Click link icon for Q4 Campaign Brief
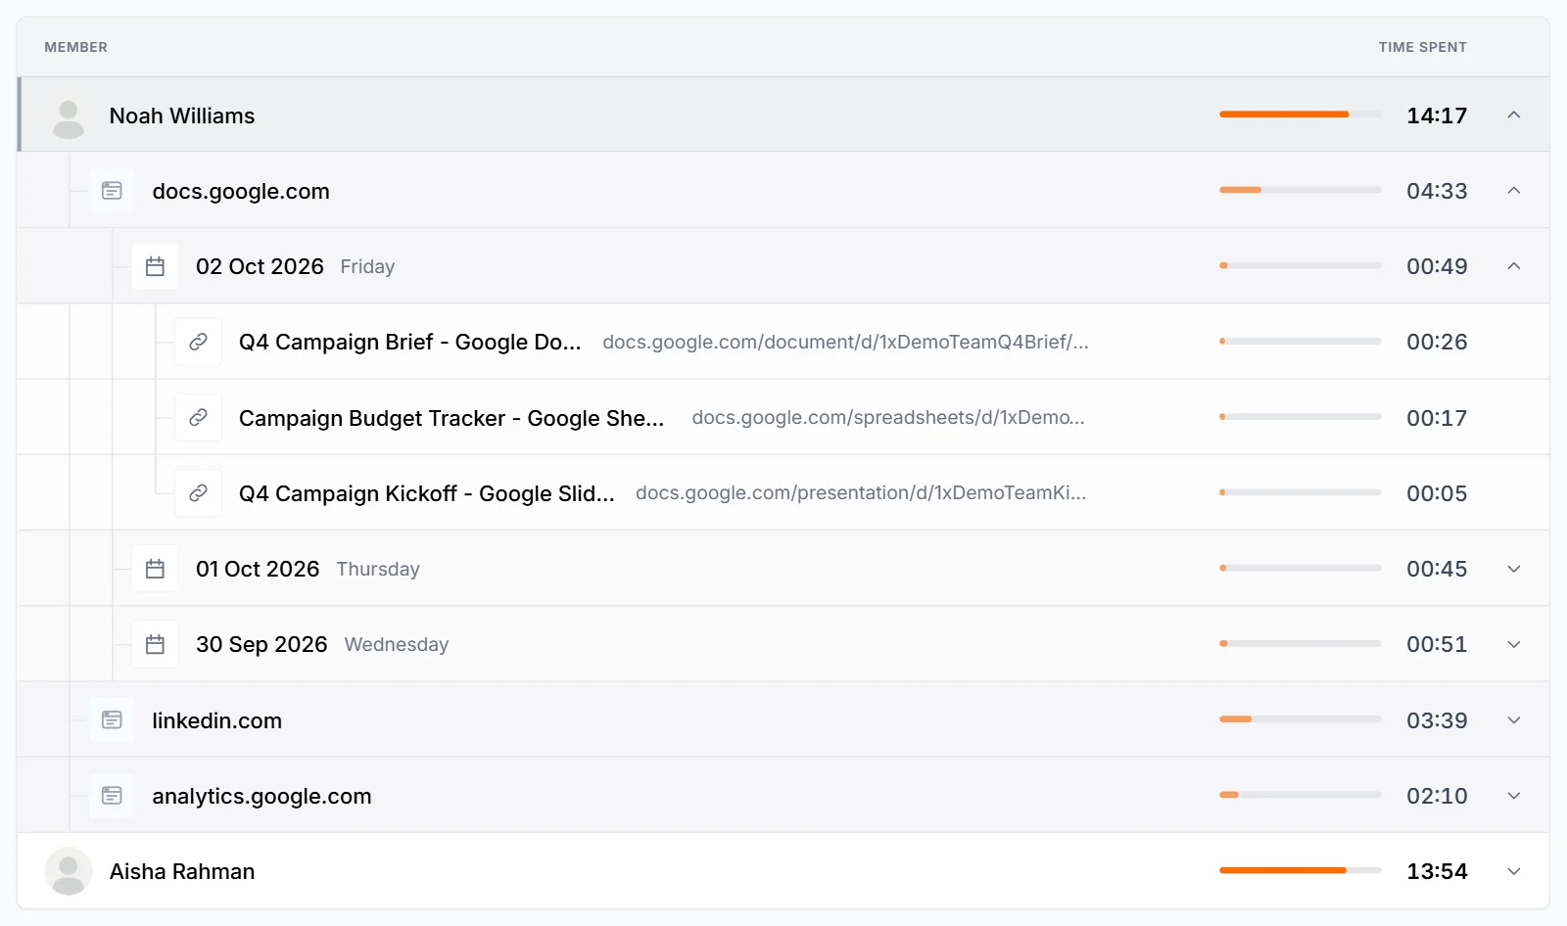 [x=198, y=342]
